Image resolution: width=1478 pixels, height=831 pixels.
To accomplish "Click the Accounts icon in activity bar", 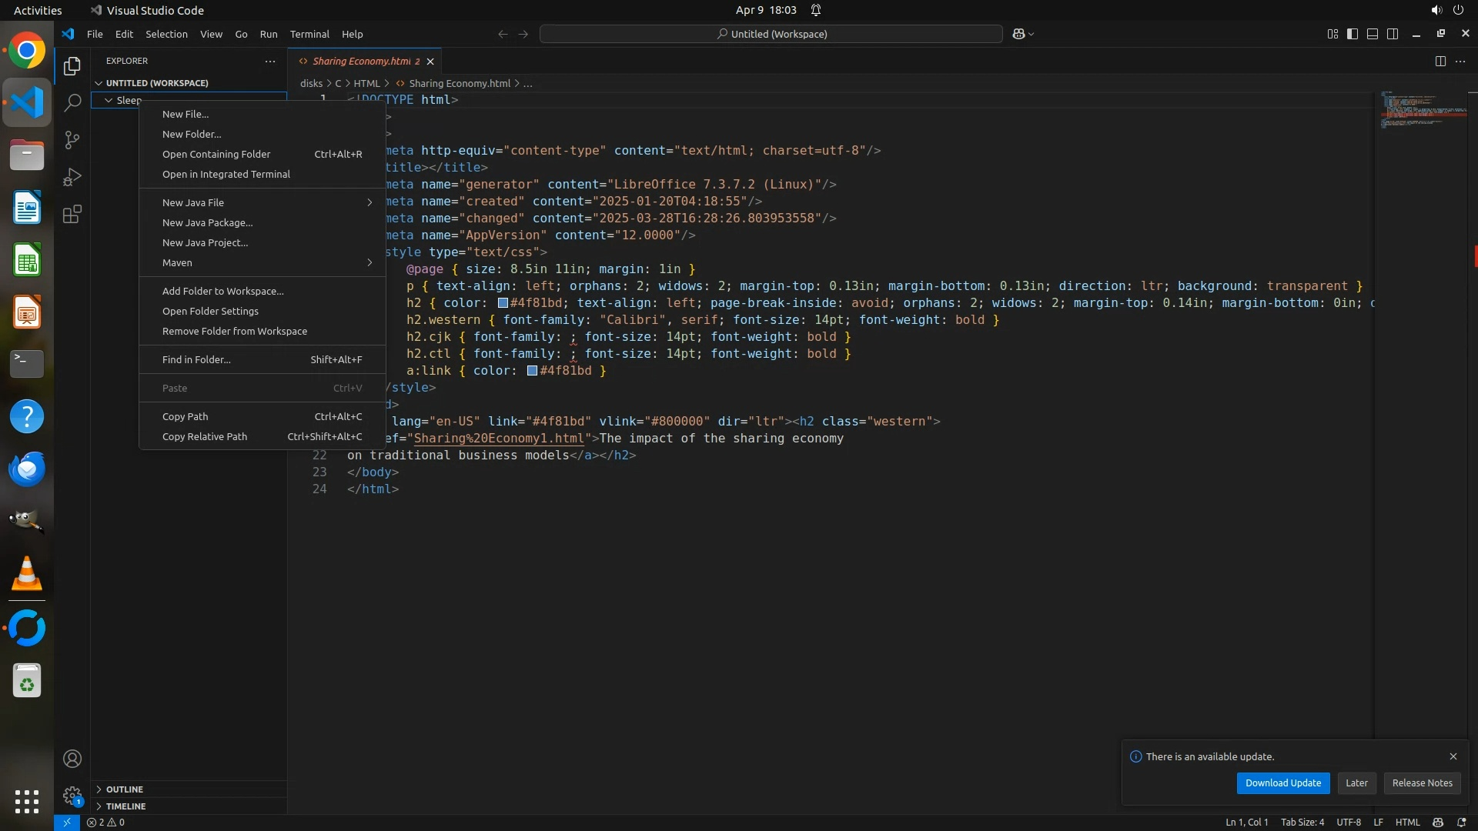I will 72,759.
